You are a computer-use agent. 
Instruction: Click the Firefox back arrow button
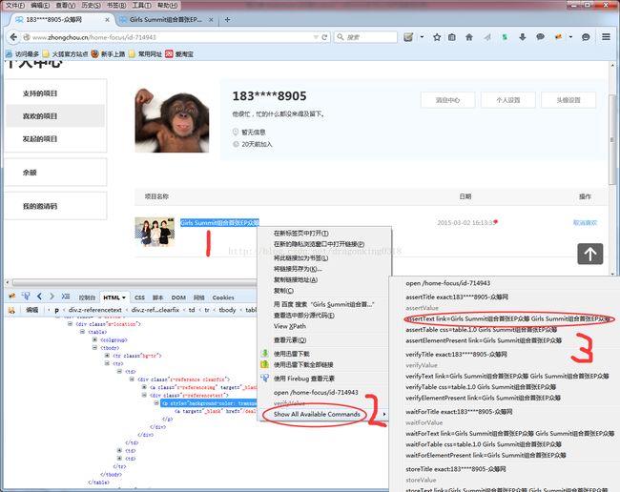[x=13, y=37]
